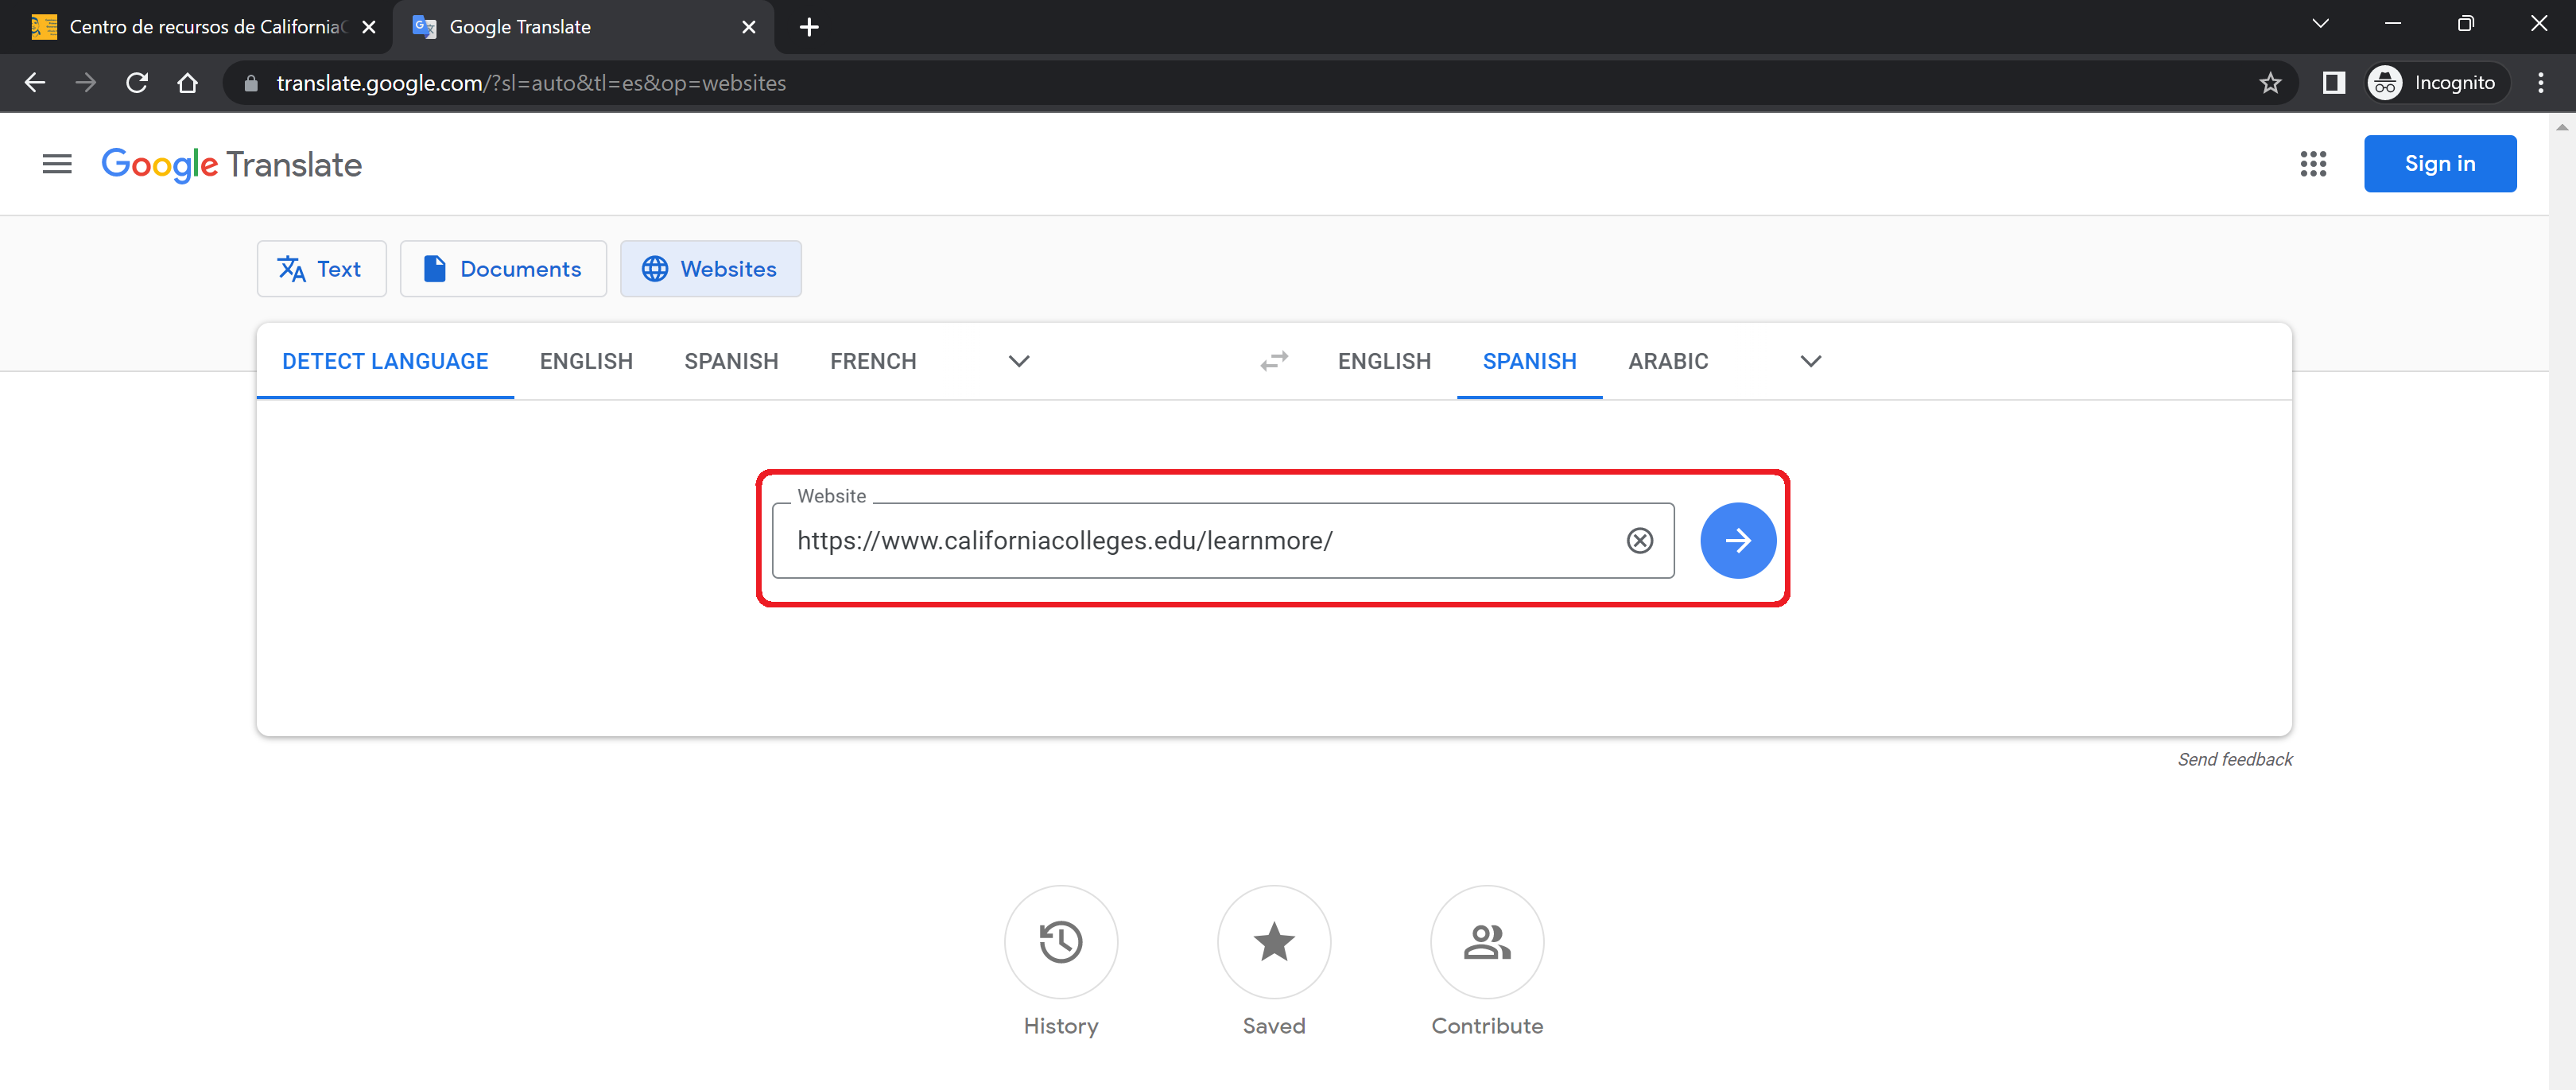The image size is (2576, 1090).
Task: Select Detect Language as source
Action: click(x=385, y=361)
